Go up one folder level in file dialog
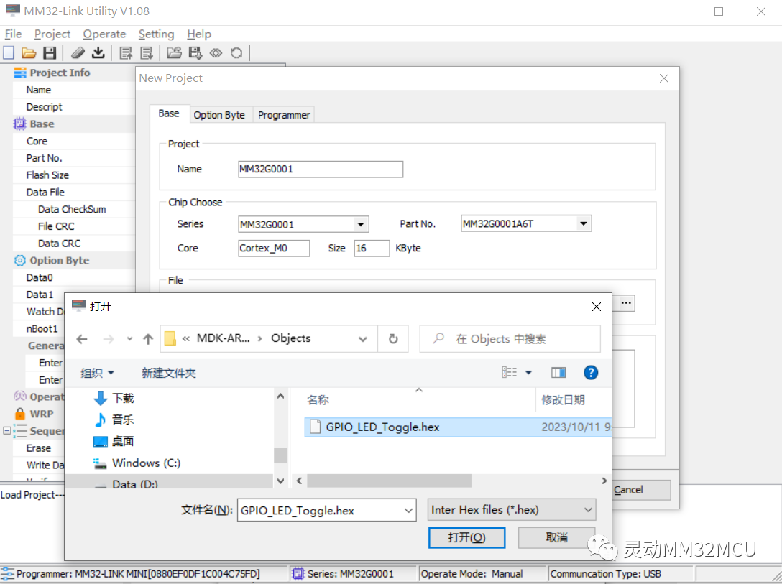 (x=148, y=339)
